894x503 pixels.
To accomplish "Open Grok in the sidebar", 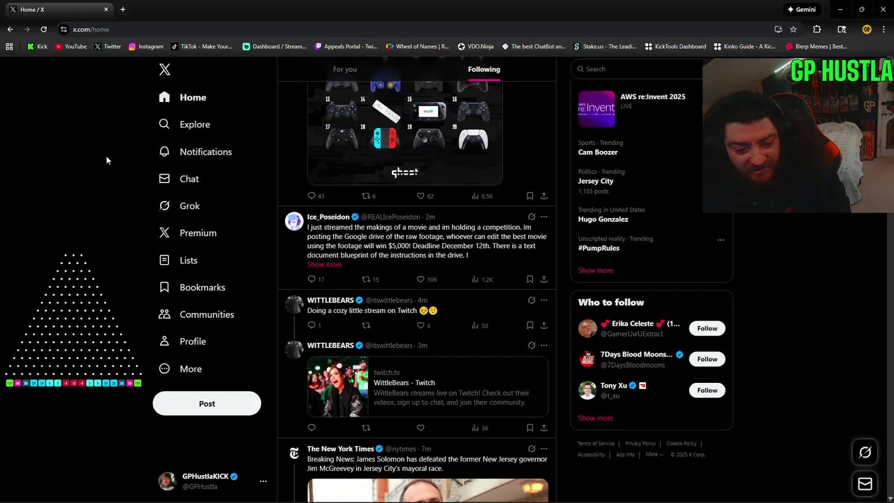I will [179, 206].
